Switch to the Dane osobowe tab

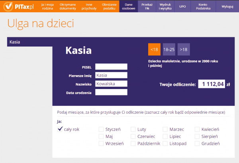click(x=129, y=6)
